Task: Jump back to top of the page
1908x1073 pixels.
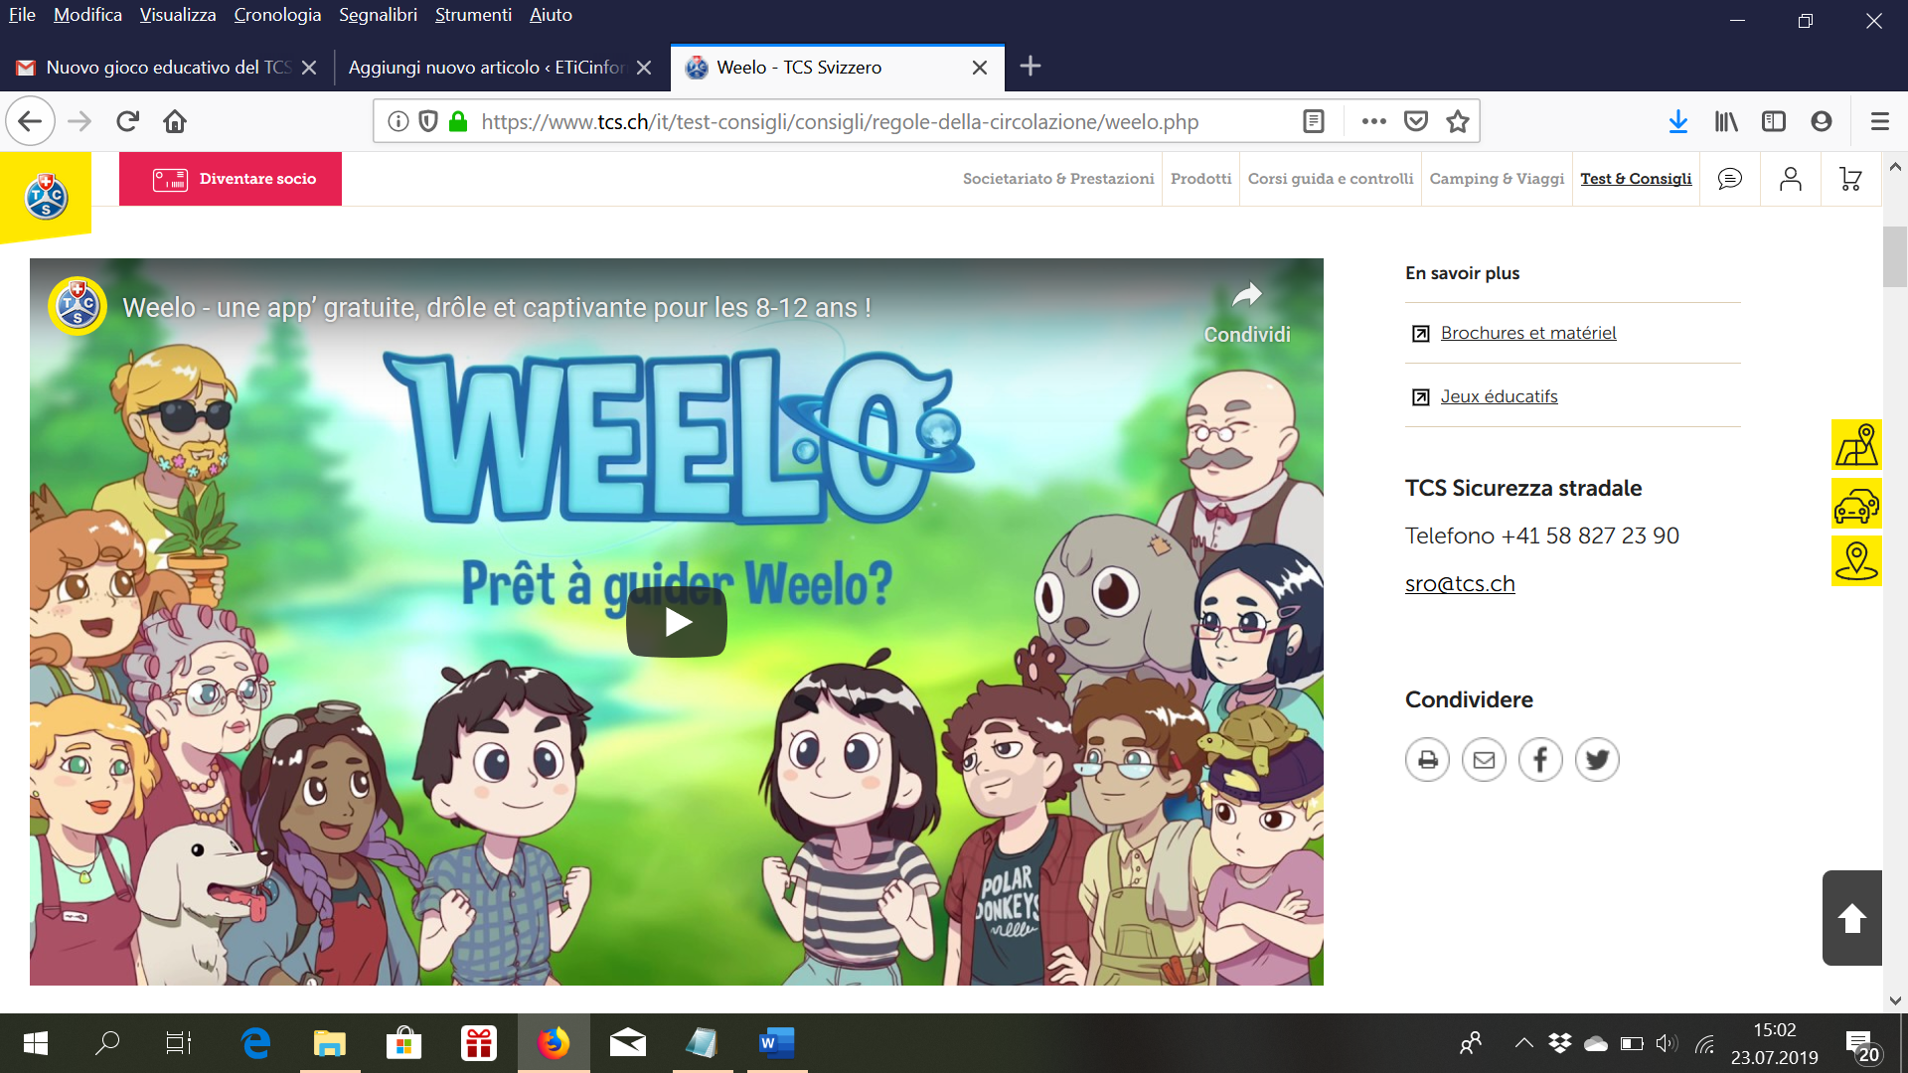Action: [x=1852, y=918]
